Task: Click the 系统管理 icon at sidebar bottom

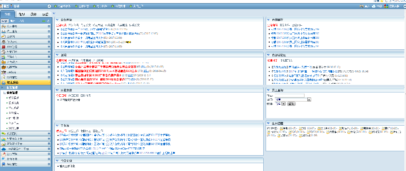Action: click(3, 164)
